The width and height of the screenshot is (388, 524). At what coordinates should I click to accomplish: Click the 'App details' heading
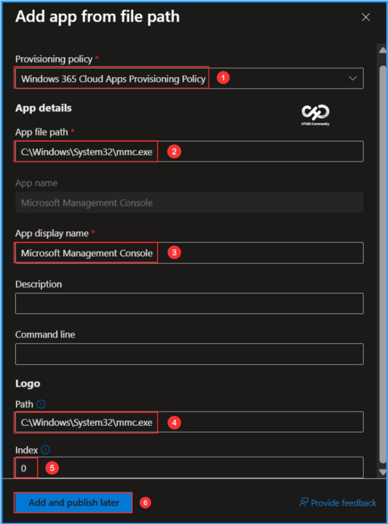coord(43,108)
